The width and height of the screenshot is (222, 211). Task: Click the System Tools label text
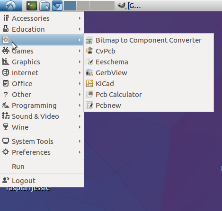(33, 141)
